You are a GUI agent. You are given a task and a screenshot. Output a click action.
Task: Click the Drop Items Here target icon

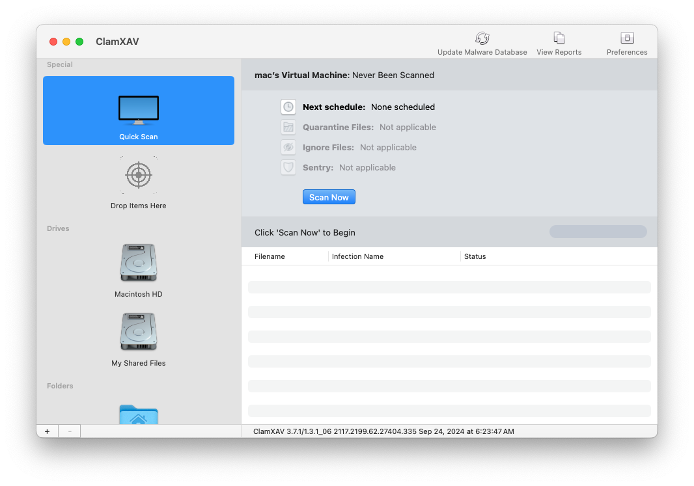(x=139, y=175)
